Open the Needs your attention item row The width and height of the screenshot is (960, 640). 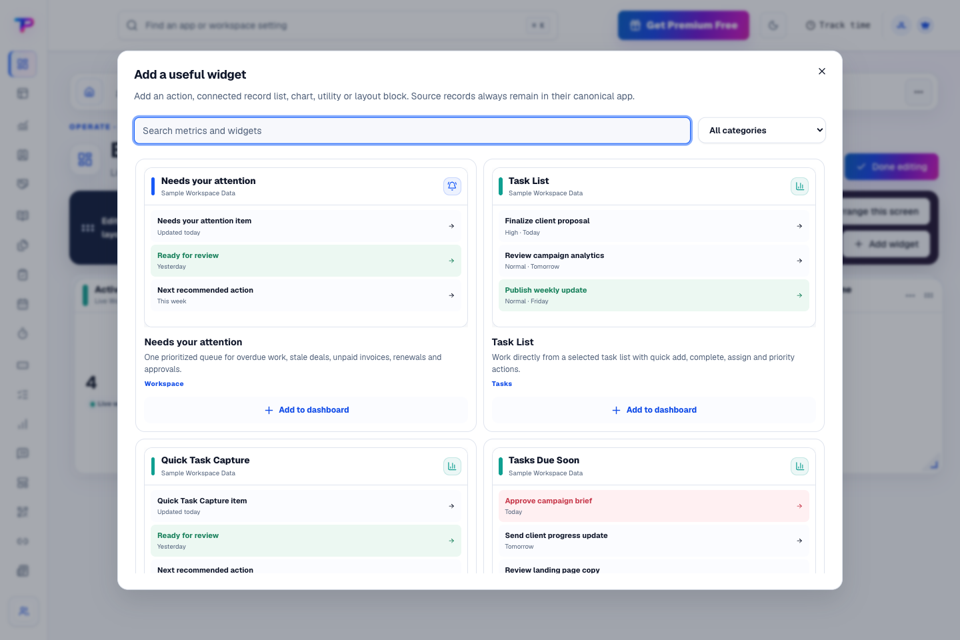306,226
